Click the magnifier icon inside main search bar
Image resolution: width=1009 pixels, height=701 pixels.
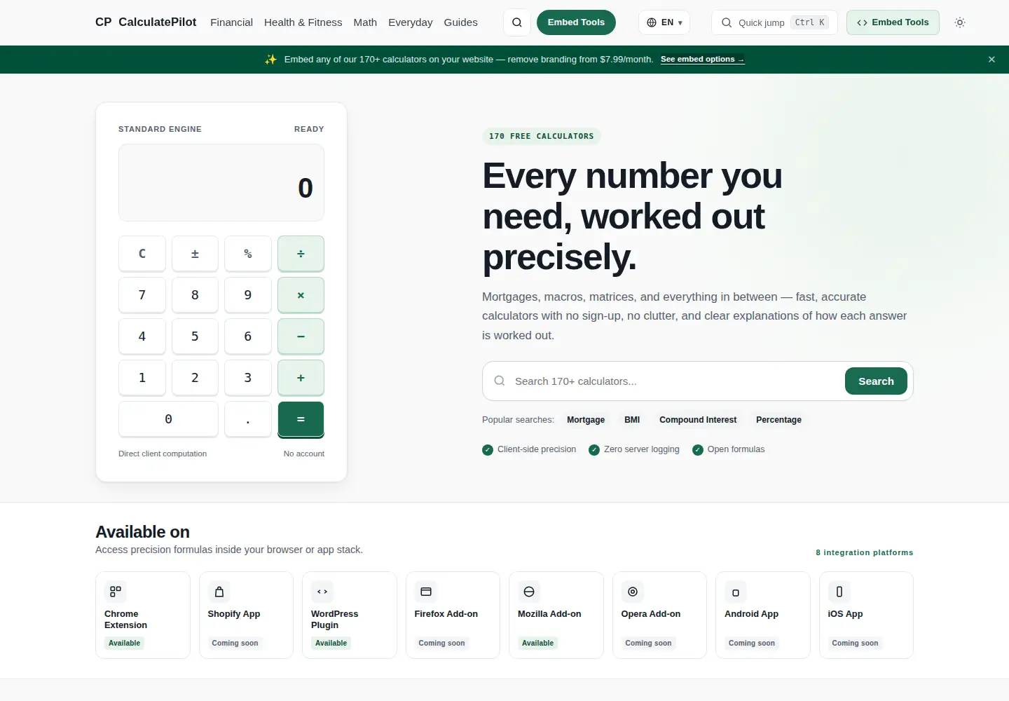pos(500,381)
